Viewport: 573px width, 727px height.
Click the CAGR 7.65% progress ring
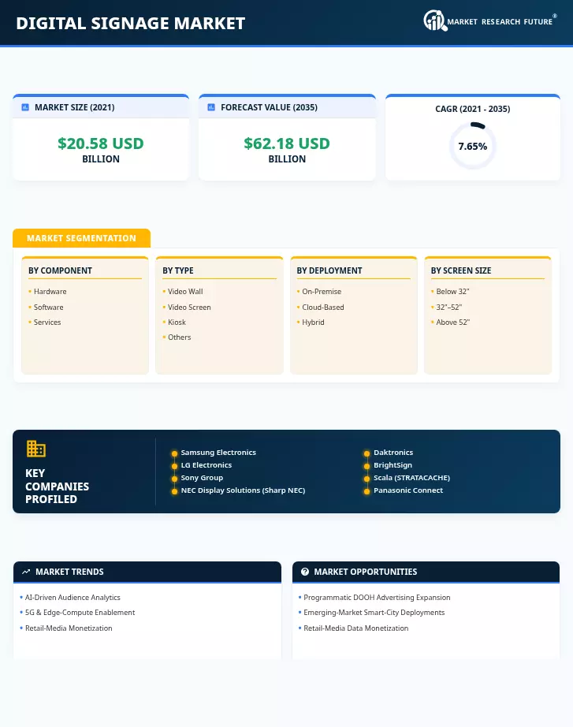point(472,146)
